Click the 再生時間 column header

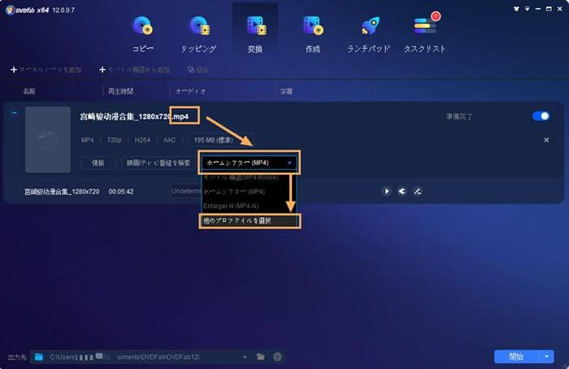click(x=121, y=91)
